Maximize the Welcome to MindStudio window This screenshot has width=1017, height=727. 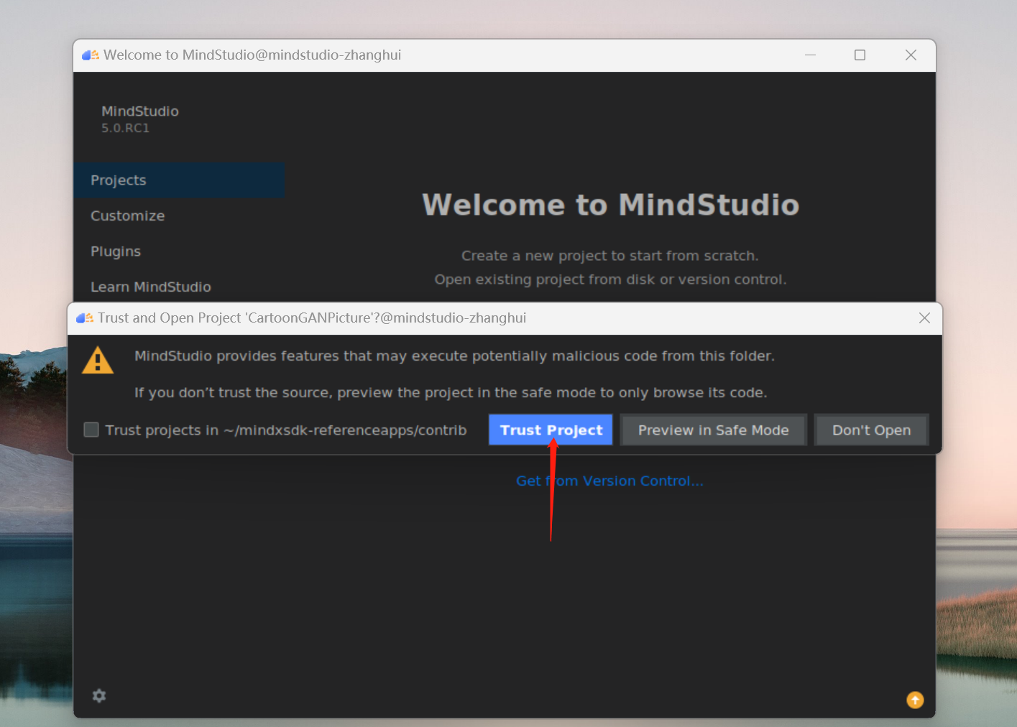pos(860,55)
